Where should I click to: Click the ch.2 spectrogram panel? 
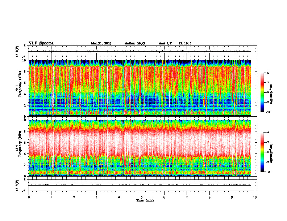click(140, 148)
